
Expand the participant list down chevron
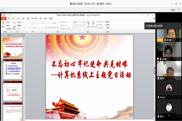[x=169, y=116]
